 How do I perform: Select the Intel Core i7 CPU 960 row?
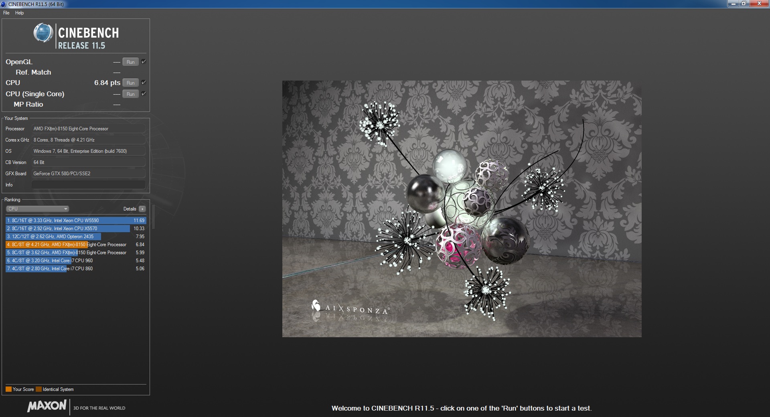(76, 261)
